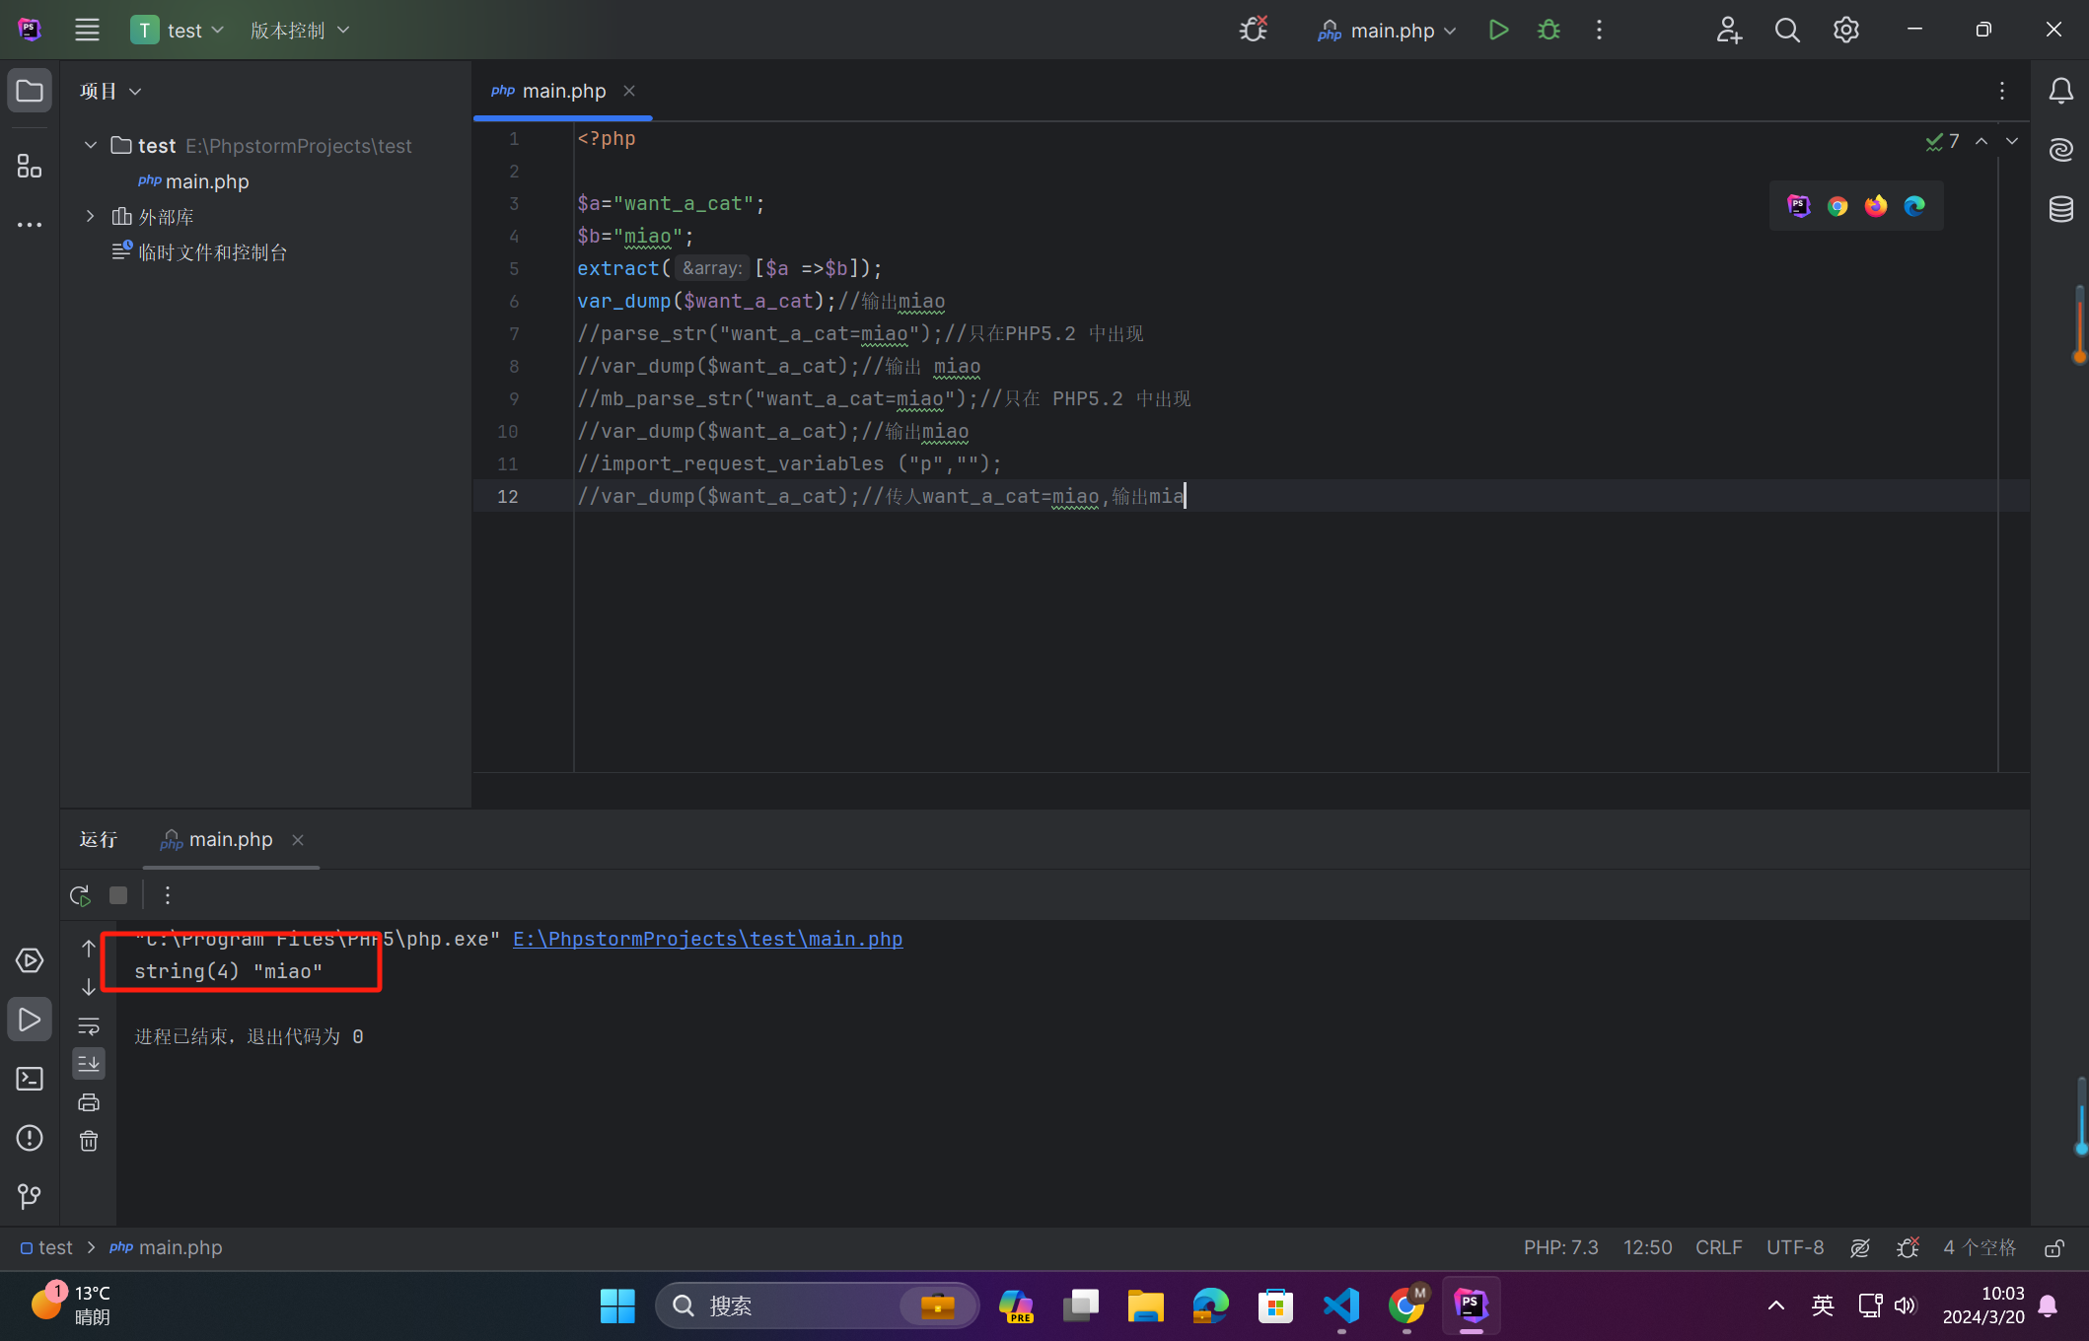Open the Git version control tool window
Image resolution: width=2089 pixels, height=1341 pixels.
pyautogui.click(x=30, y=1196)
